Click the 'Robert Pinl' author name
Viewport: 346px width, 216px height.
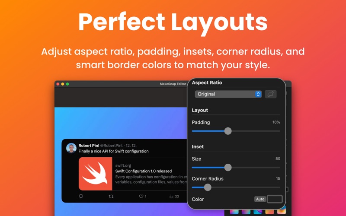point(89,146)
